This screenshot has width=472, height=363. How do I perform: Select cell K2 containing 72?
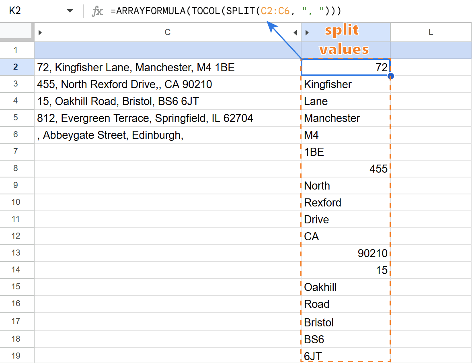(x=346, y=67)
